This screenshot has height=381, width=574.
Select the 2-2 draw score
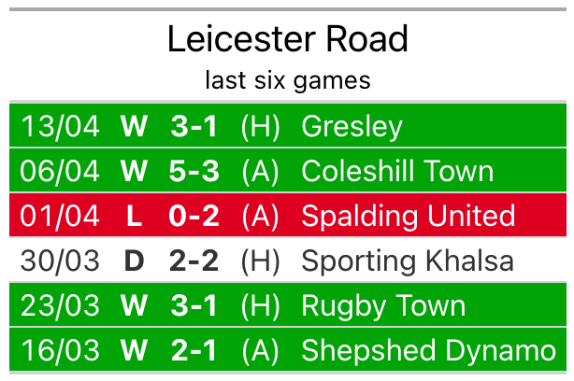tap(194, 261)
